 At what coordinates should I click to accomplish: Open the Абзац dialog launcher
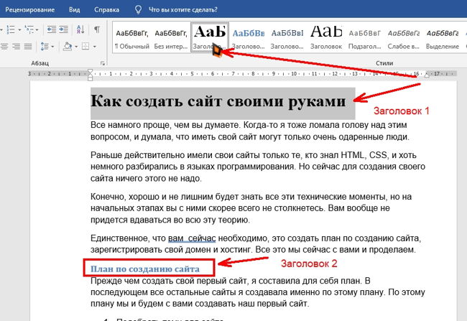103,63
